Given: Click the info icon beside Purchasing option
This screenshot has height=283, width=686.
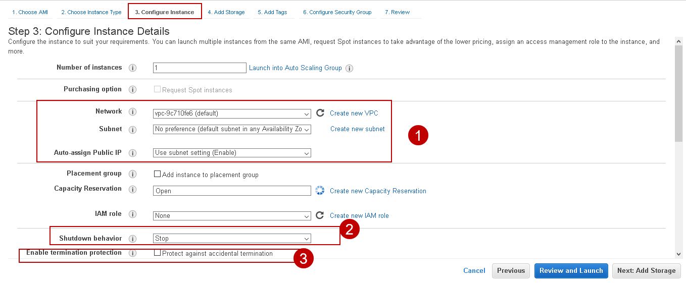Looking at the screenshot, I should click(133, 90).
